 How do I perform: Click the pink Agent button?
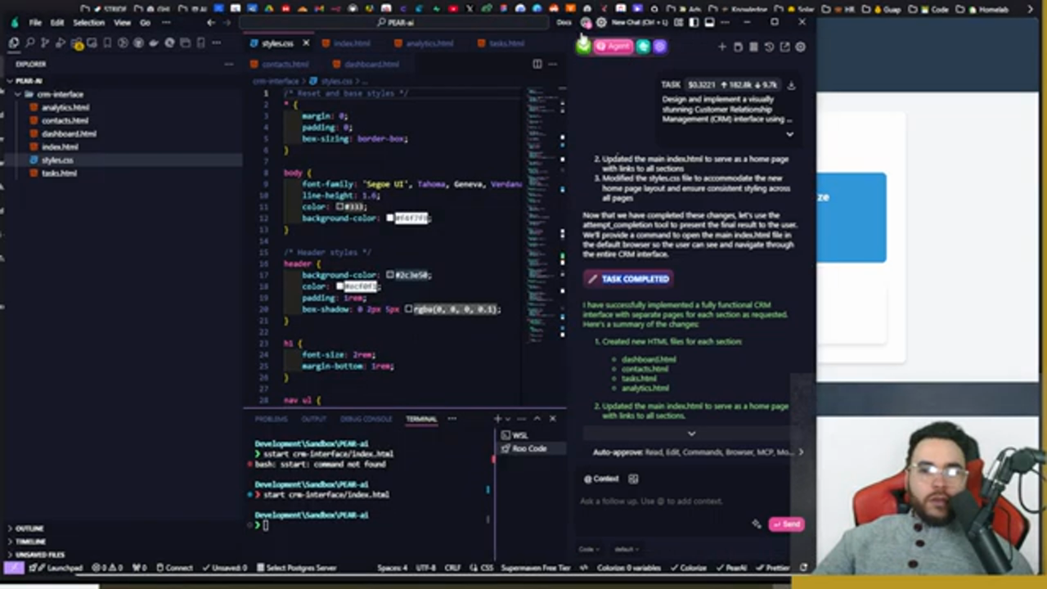tap(613, 47)
